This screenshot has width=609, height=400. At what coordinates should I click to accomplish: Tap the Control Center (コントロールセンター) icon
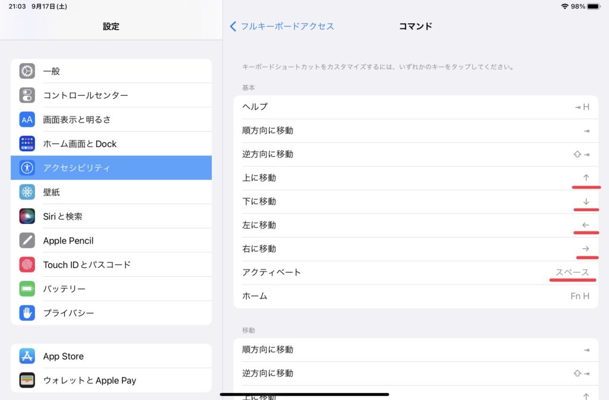click(x=27, y=95)
